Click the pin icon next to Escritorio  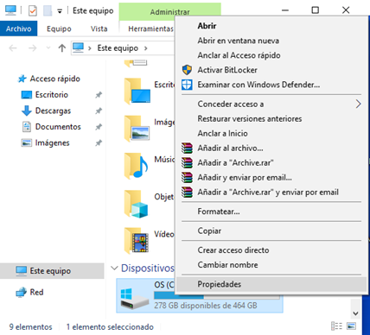99,95
